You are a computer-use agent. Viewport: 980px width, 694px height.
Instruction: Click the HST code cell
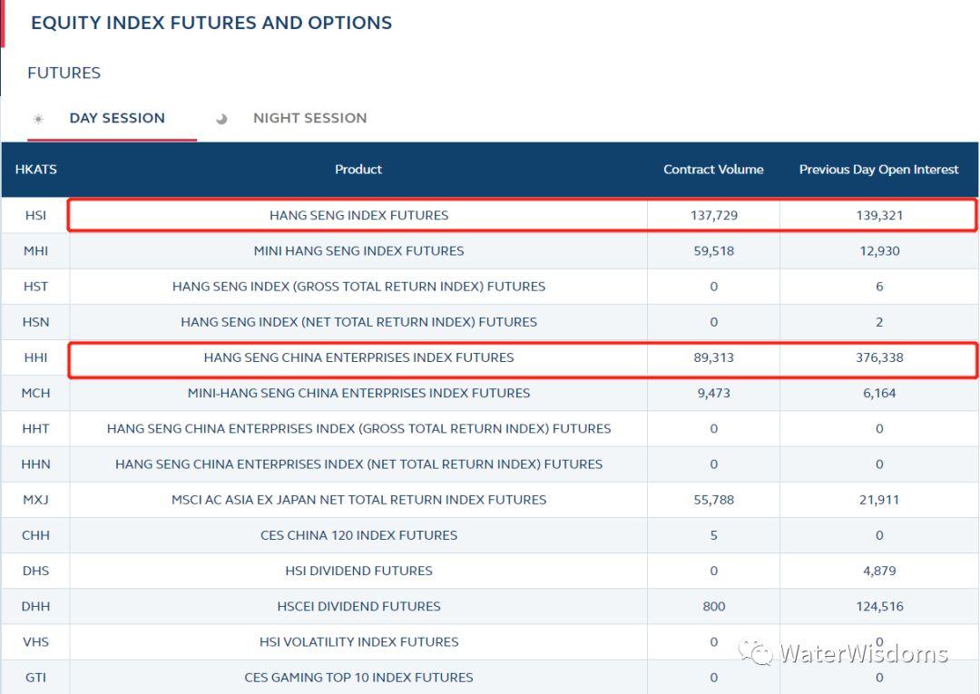(x=35, y=287)
